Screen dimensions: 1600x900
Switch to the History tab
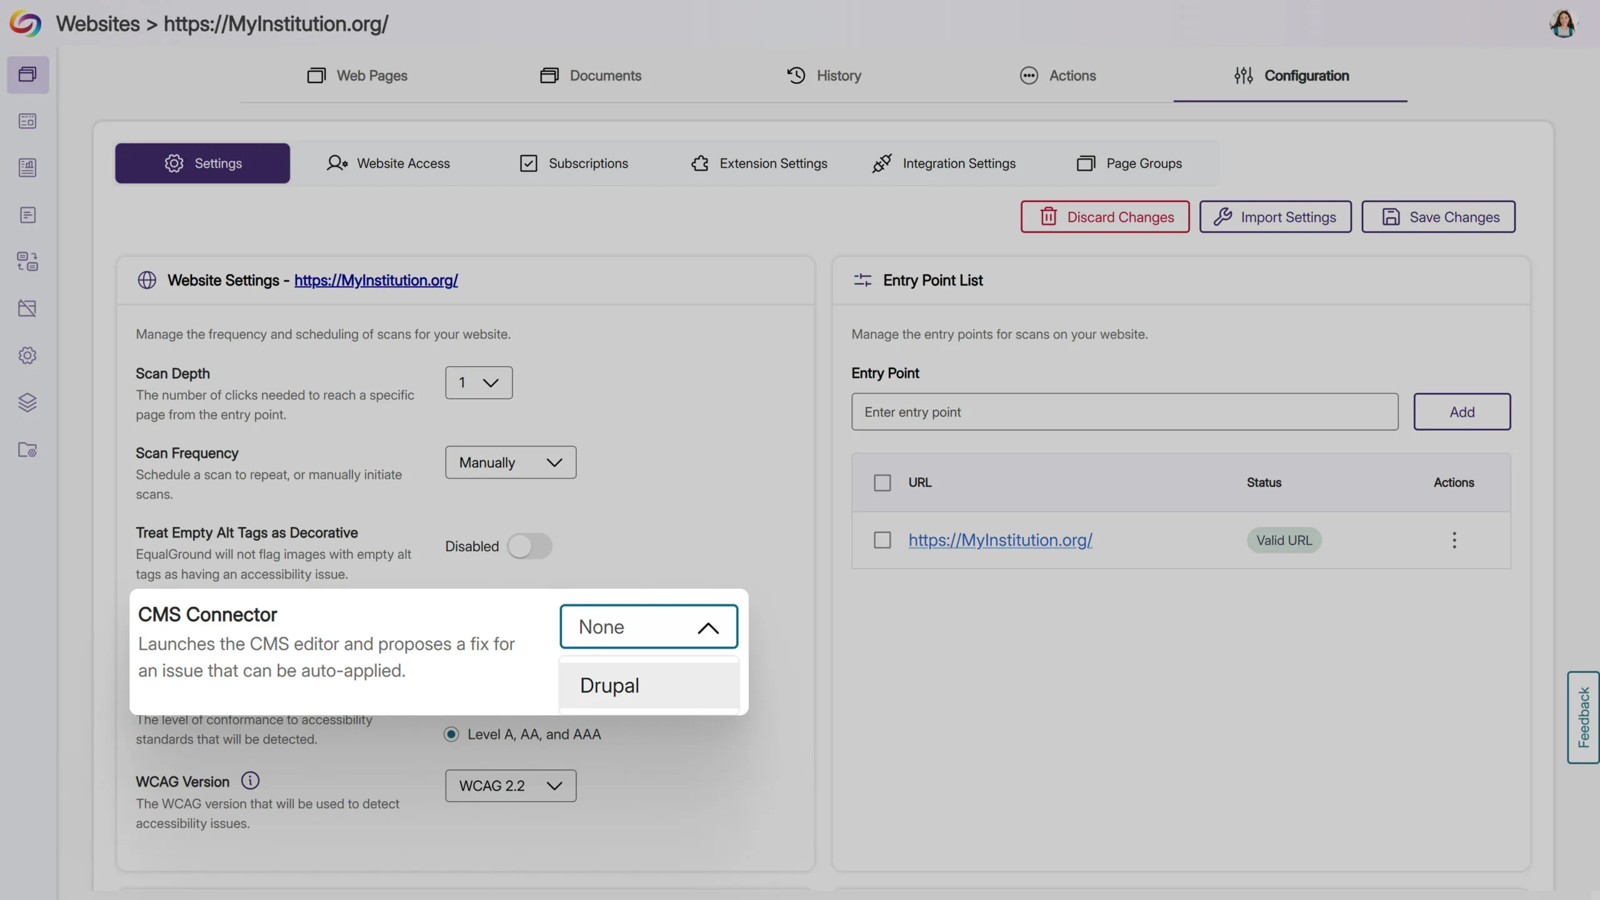point(824,76)
